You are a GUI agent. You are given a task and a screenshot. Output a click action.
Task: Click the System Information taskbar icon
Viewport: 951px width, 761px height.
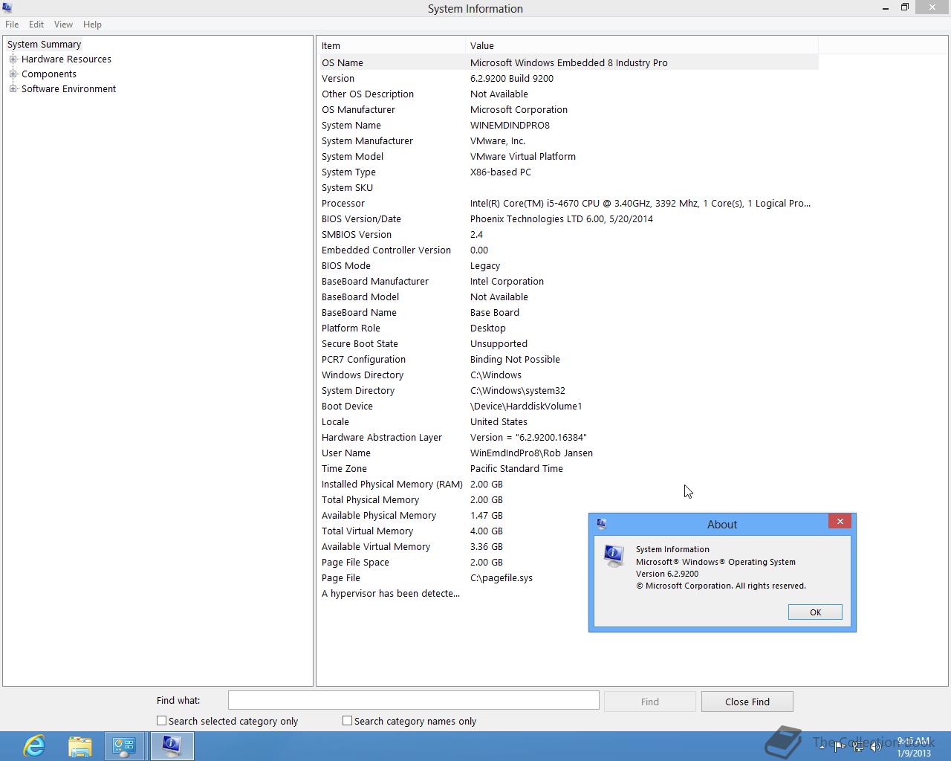(172, 746)
